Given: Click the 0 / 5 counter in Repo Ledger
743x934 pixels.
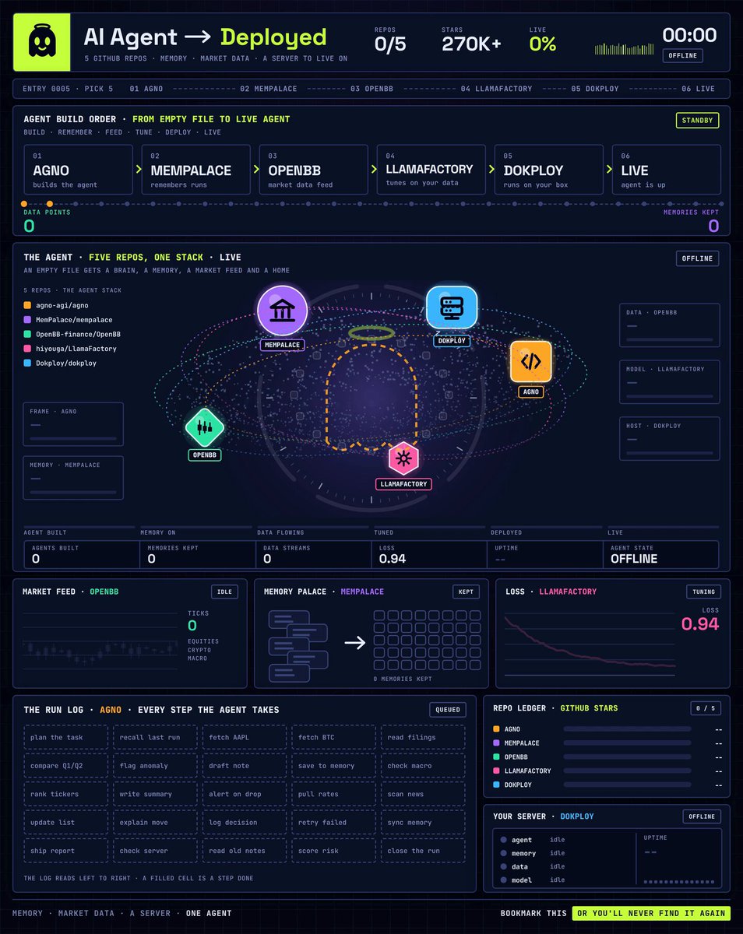Looking at the screenshot, I should click(x=706, y=708).
